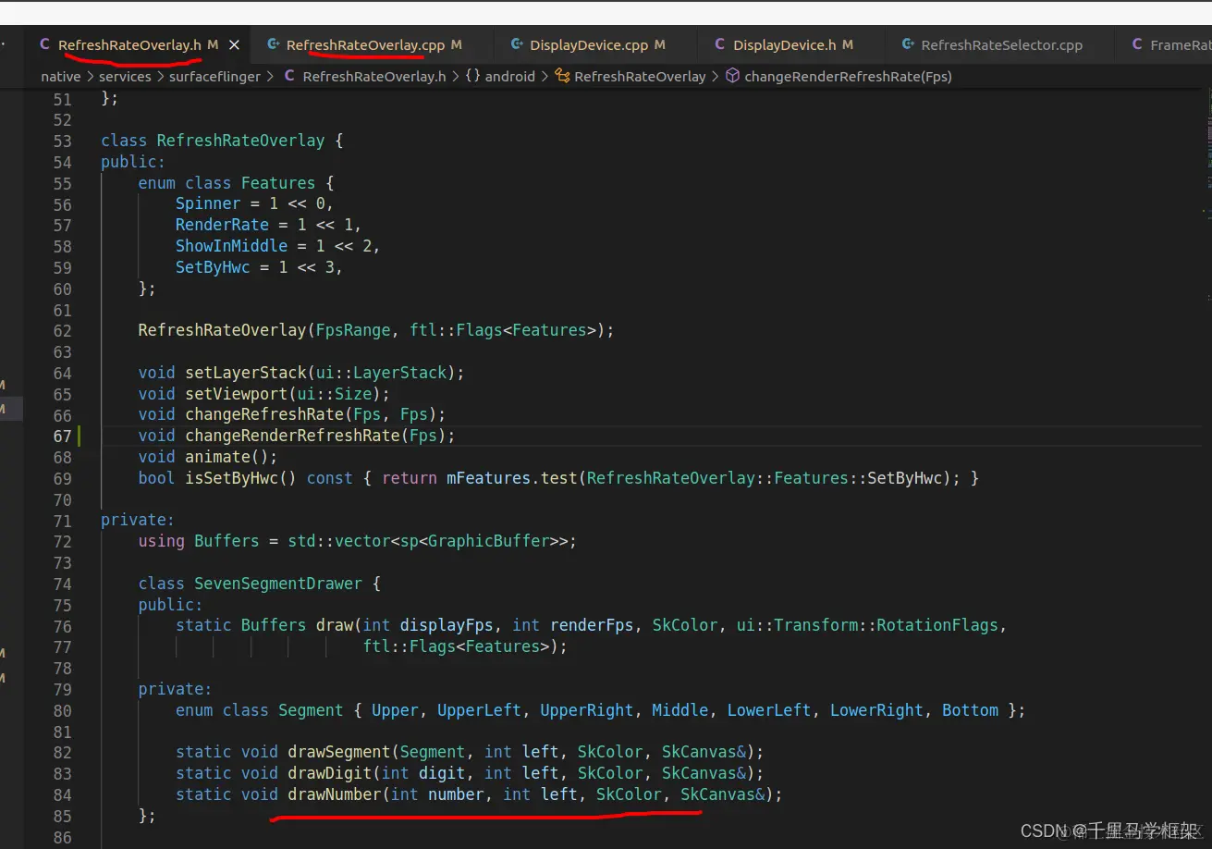Click 'UpperLeft' segment value on line 80
The image size is (1212, 849).
[479, 710]
